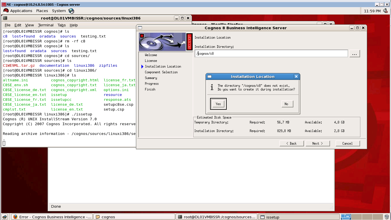
Task: Switch to cognos folder taskbar item
Action: pos(134,217)
